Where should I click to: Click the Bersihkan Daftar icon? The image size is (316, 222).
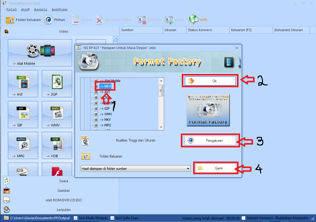click(x=99, y=20)
